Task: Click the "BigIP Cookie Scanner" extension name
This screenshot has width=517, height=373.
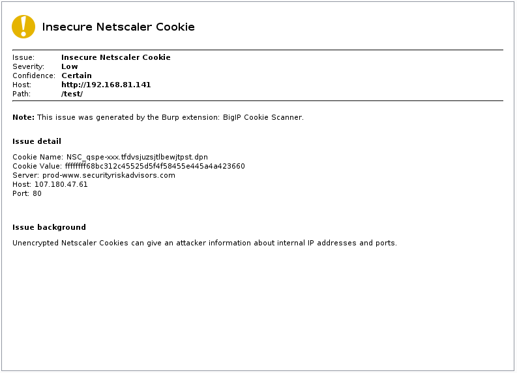Action: [263, 117]
